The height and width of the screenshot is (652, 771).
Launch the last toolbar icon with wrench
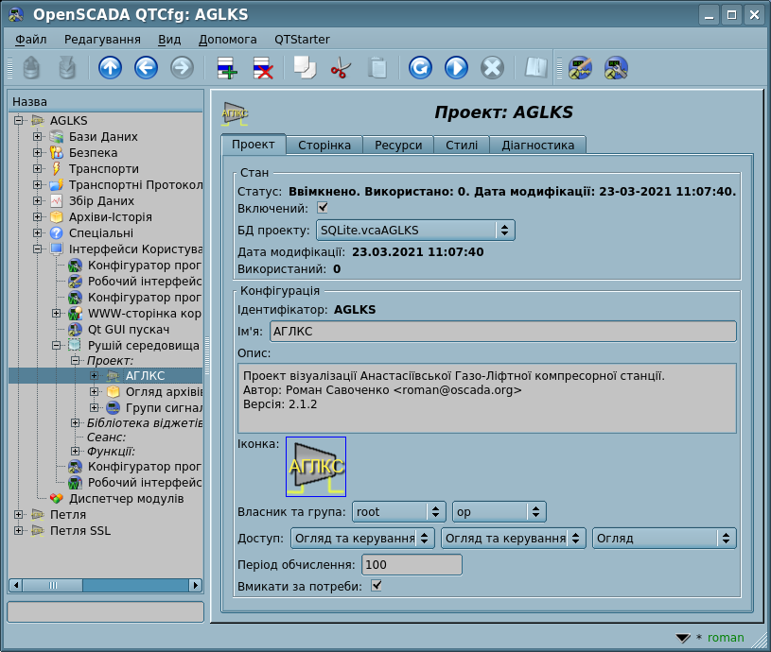pyautogui.click(x=616, y=68)
